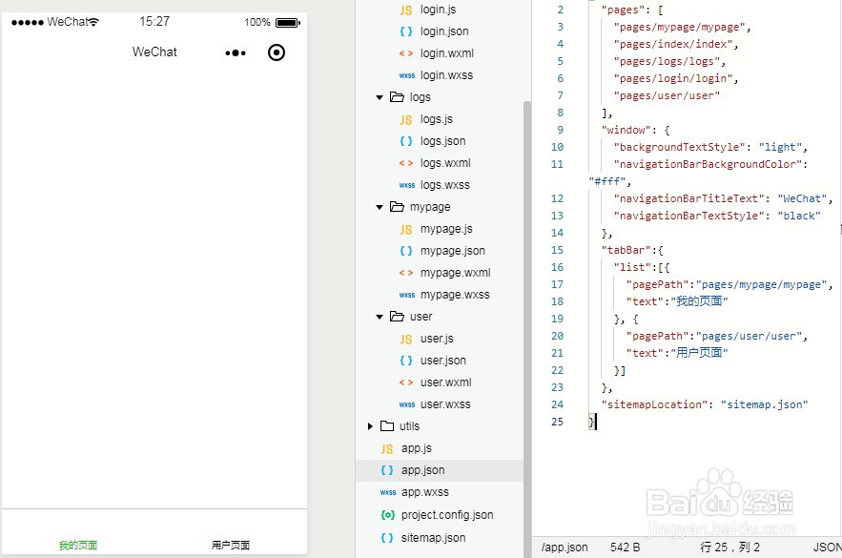Collapse the mypage folder
The height and width of the screenshot is (558, 842).
[x=380, y=207]
